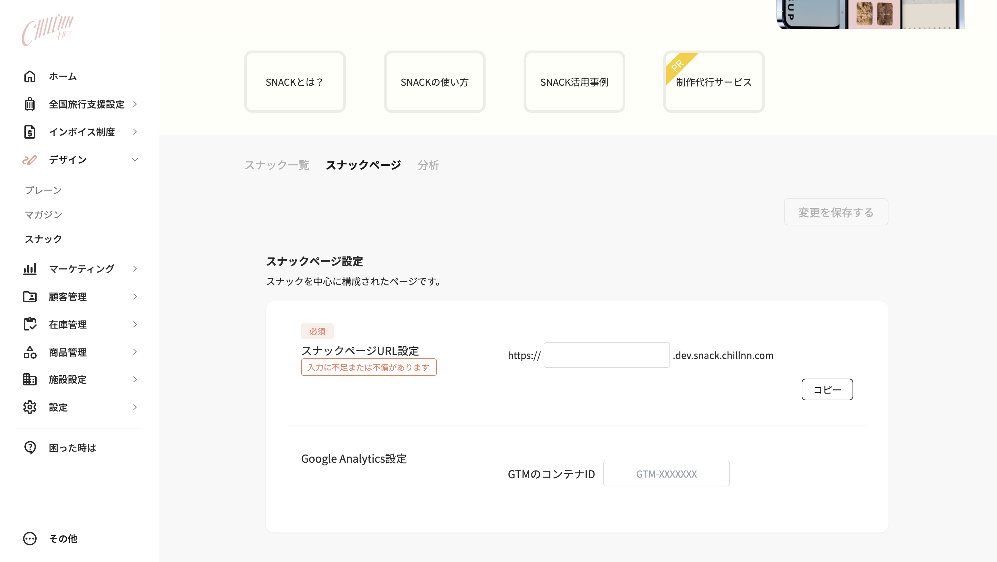This screenshot has height=562, width=997.
Task: Click the GTM container ID input field
Action: point(666,474)
